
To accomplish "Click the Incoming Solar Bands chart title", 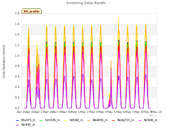I will [x=86, y=3].
